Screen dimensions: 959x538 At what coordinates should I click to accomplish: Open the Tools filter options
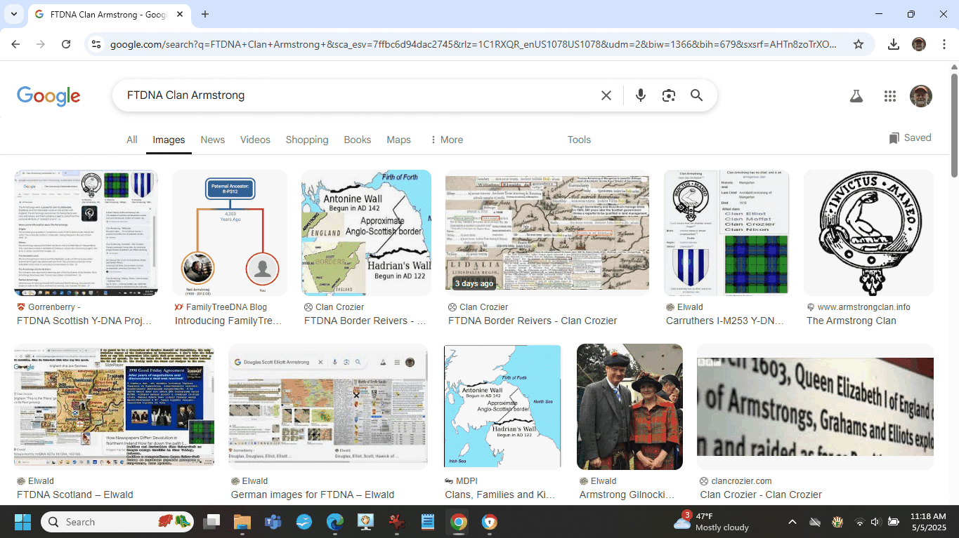click(x=579, y=140)
